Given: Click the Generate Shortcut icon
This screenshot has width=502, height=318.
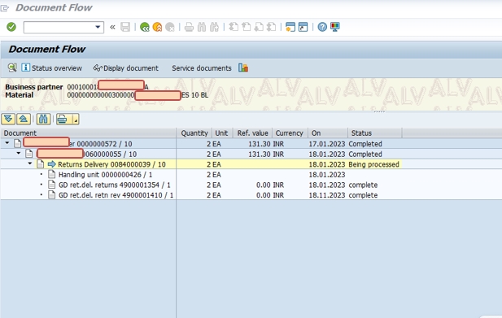Looking at the screenshot, I should (x=303, y=27).
